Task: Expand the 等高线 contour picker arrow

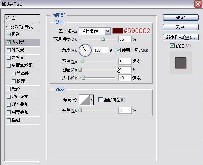Action: coord(92,99)
